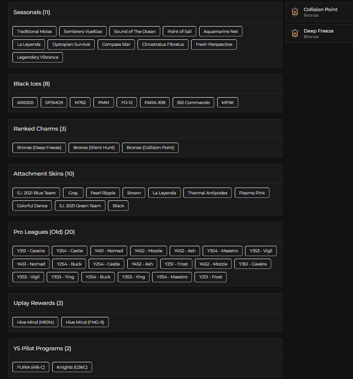The width and height of the screenshot is (353, 379).
Task: Click the MP5K Black Ice tag
Action: click(227, 102)
